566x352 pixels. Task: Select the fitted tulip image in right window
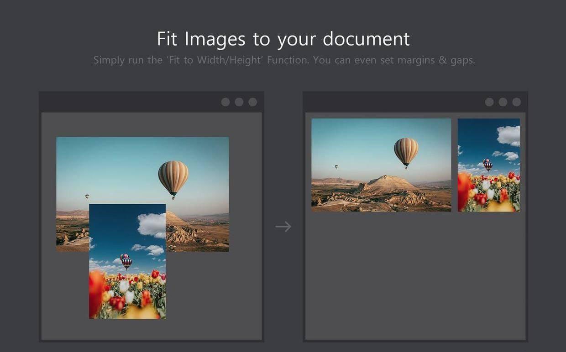tap(489, 165)
